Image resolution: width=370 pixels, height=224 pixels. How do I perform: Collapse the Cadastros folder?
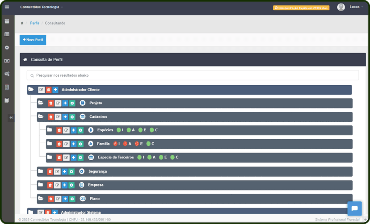tap(41, 117)
